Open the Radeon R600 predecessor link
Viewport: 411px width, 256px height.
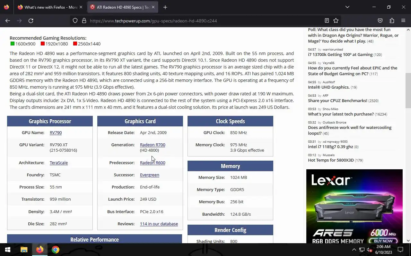tap(153, 163)
